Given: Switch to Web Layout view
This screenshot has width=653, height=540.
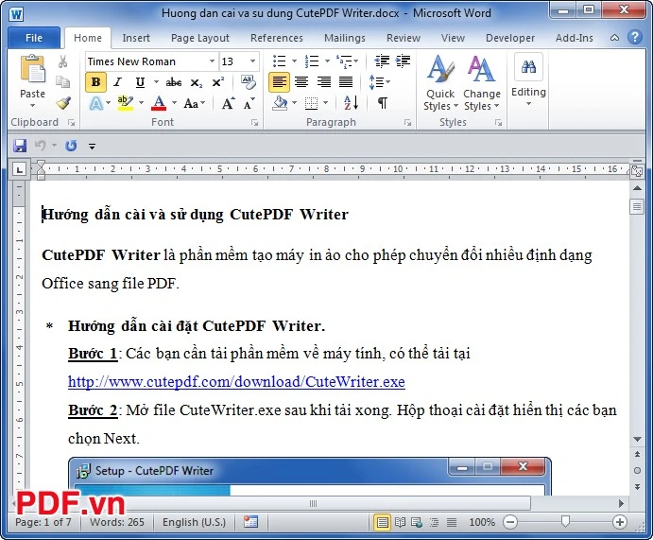Looking at the screenshot, I should click(417, 522).
